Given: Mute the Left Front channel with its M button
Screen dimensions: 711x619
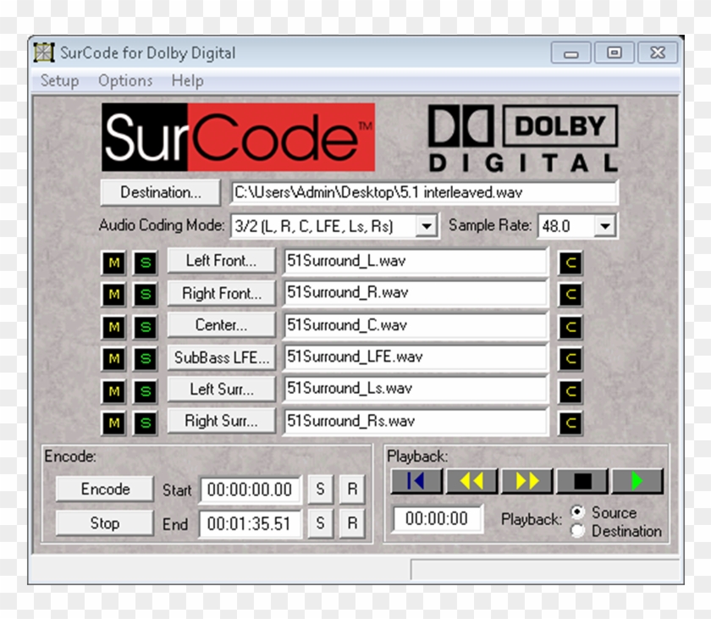Looking at the screenshot, I should click(x=113, y=261).
